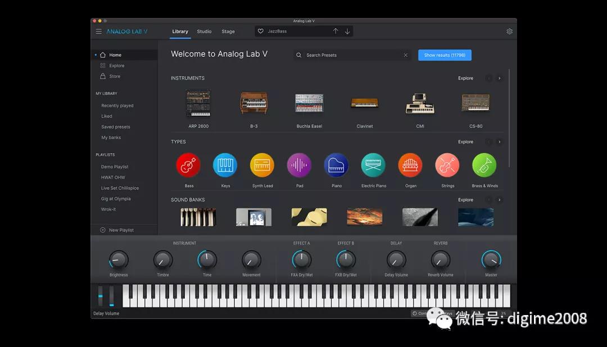Click the Brightness knob
This screenshot has height=347, width=607.
119,260
